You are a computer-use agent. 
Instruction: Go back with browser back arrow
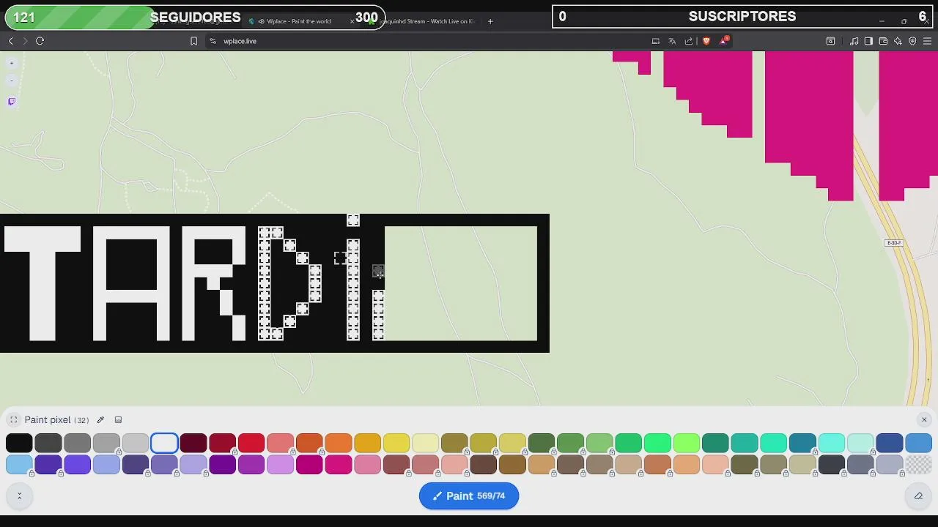pos(10,41)
